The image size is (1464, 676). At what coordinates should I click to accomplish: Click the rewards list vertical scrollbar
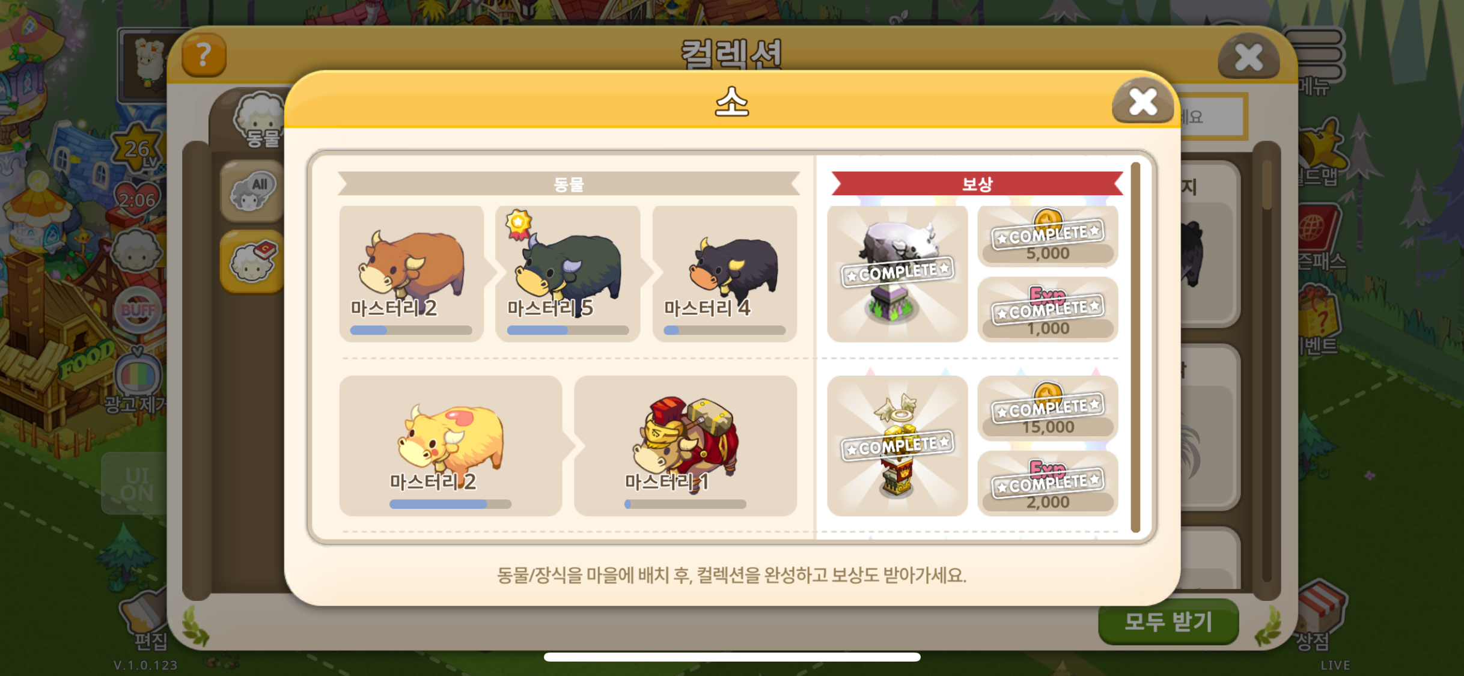1135,347
